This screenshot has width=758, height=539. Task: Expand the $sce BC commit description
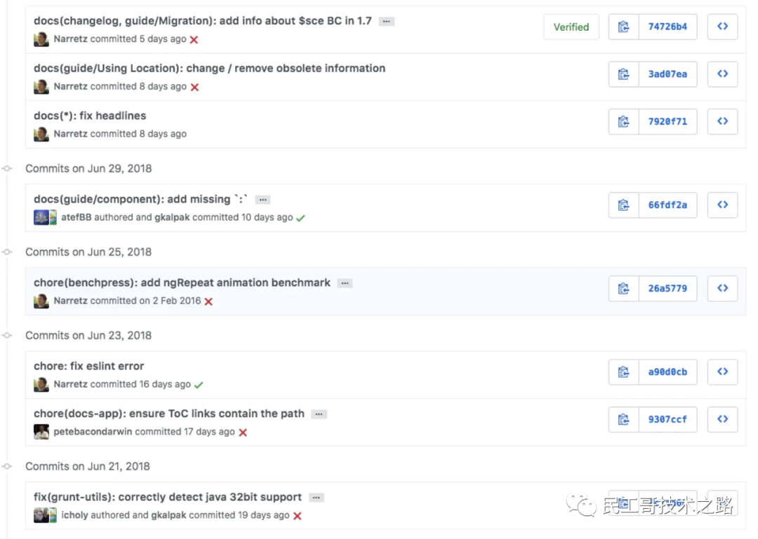click(386, 22)
